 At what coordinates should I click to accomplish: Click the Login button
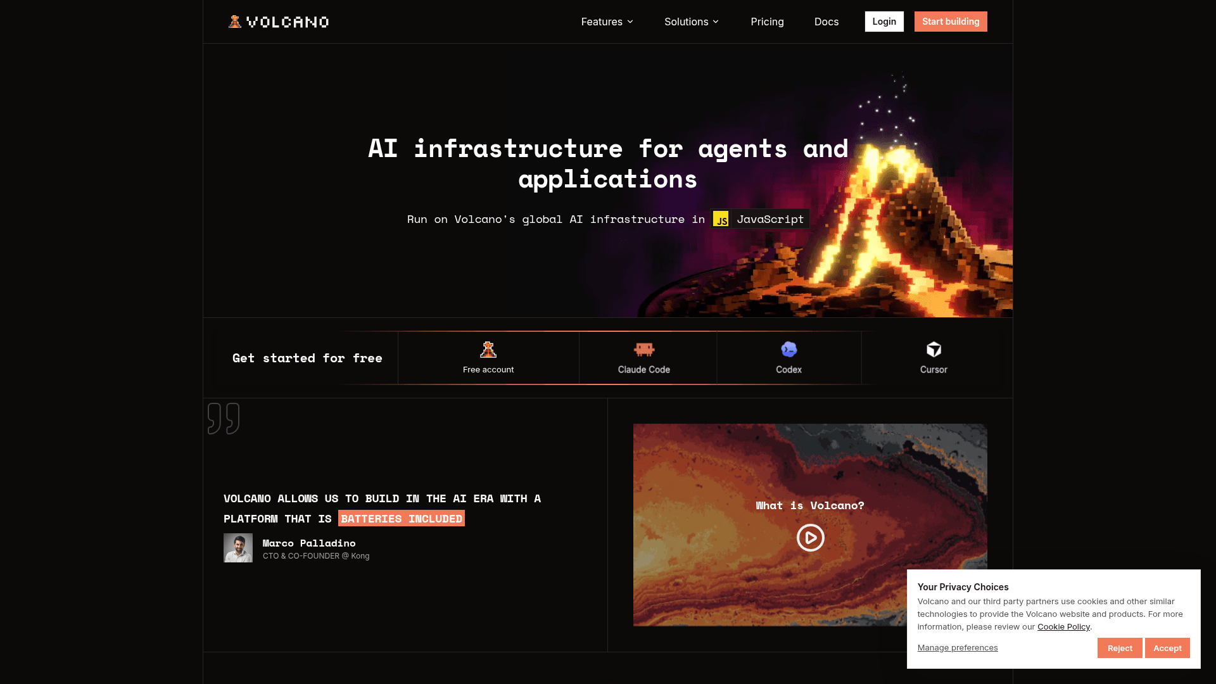(x=884, y=22)
